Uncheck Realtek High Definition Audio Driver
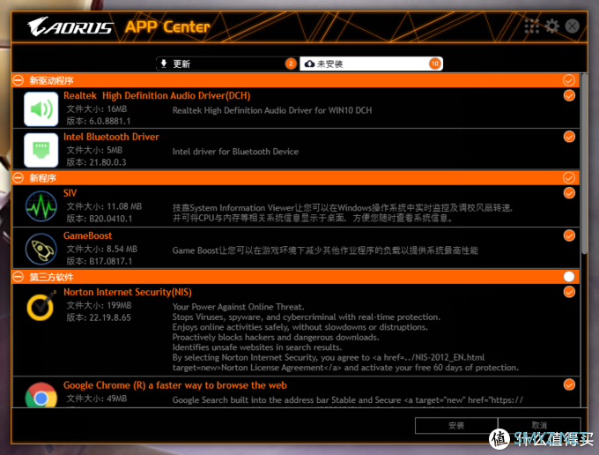This screenshot has height=455, width=599. click(x=569, y=95)
